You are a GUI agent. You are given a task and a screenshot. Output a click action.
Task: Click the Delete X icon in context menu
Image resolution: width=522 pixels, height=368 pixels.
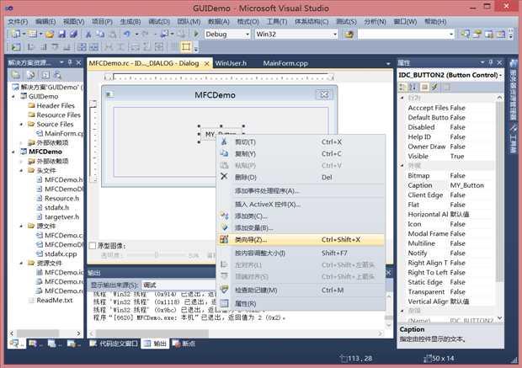coord(224,177)
